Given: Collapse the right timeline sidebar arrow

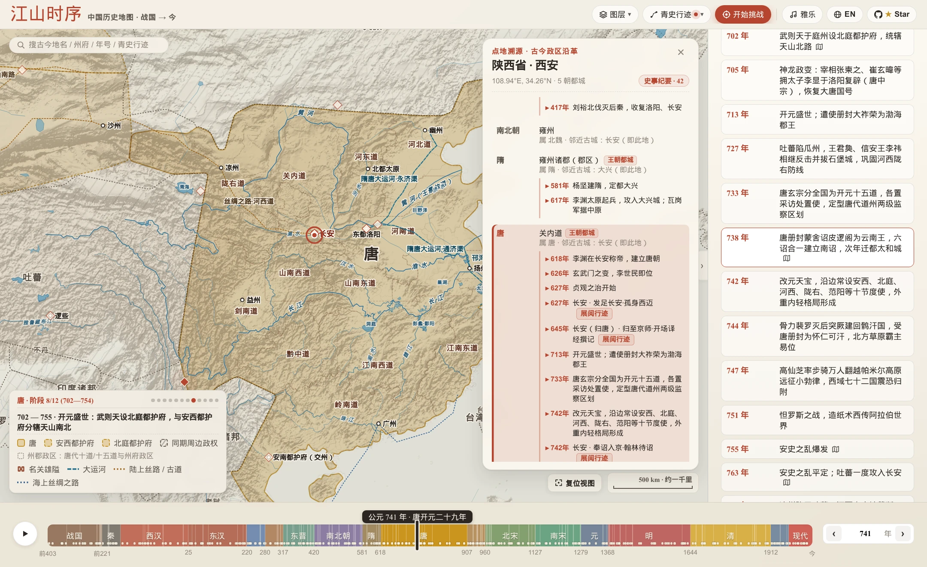Looking at the screenshot, I should pyautogui.click(x=702, y=266).
